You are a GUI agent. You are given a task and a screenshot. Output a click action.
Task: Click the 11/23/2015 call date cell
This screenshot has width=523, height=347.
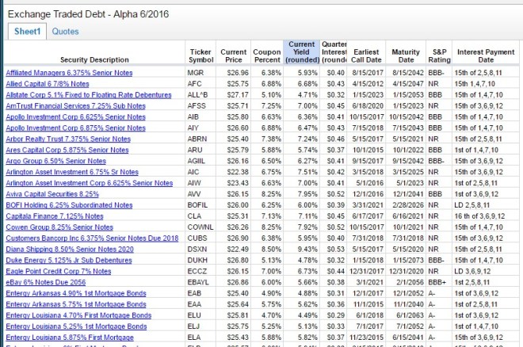point(367,337)
